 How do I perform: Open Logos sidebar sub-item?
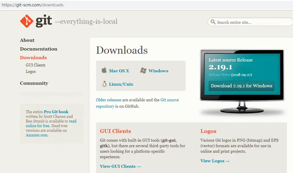click(31, 72)
